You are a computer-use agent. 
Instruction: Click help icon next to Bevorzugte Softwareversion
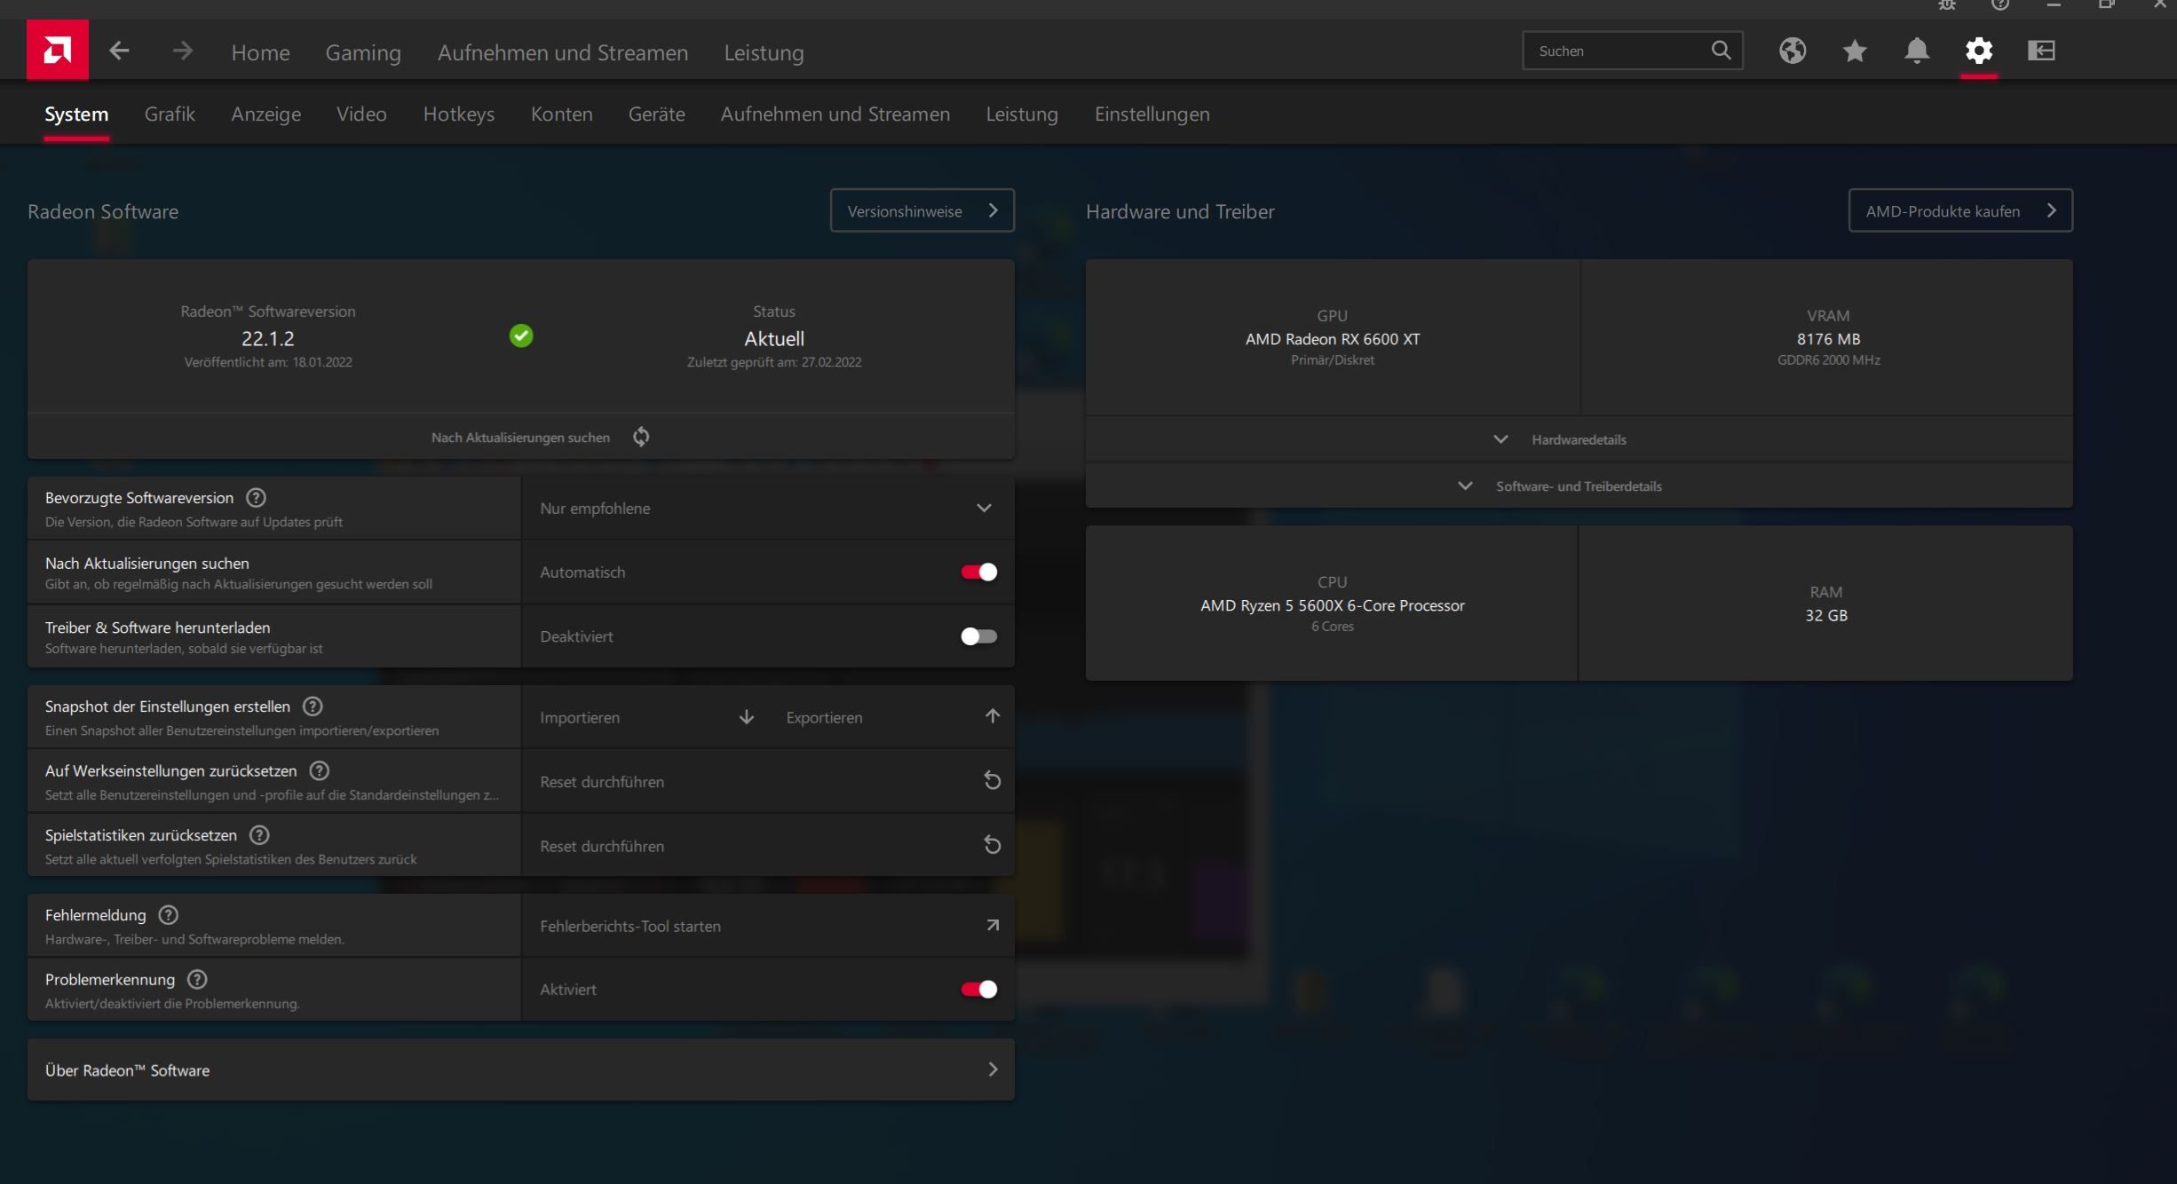tap(256, 498)
